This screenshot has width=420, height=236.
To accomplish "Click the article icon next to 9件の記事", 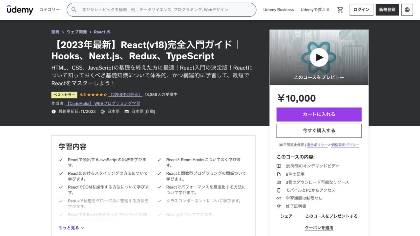I will pyautogui.click(x=279, y=174).
